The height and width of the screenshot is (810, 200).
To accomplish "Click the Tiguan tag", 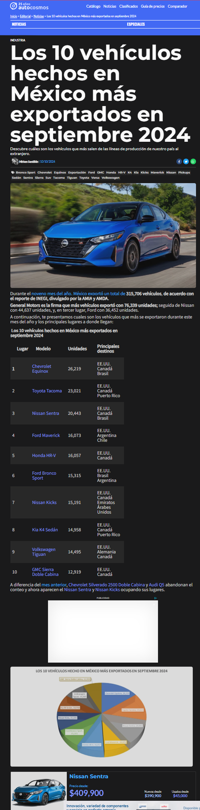I will click(72, 178).
